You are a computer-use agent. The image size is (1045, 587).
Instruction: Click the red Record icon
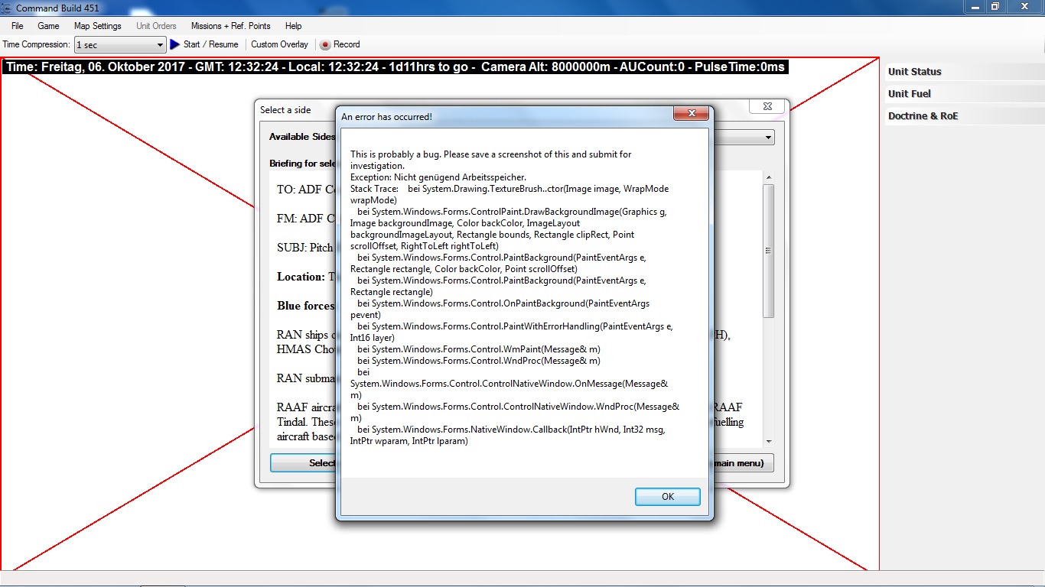pyautogui.click(x=325, y=44)
